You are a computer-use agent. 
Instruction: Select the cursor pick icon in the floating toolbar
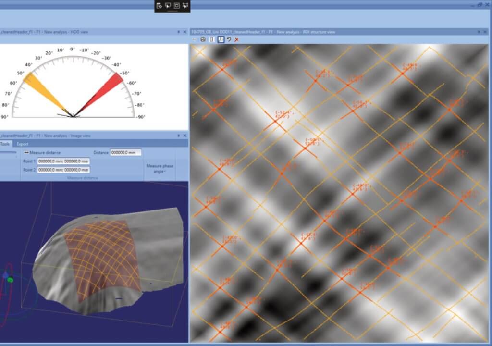pos(169,6)
